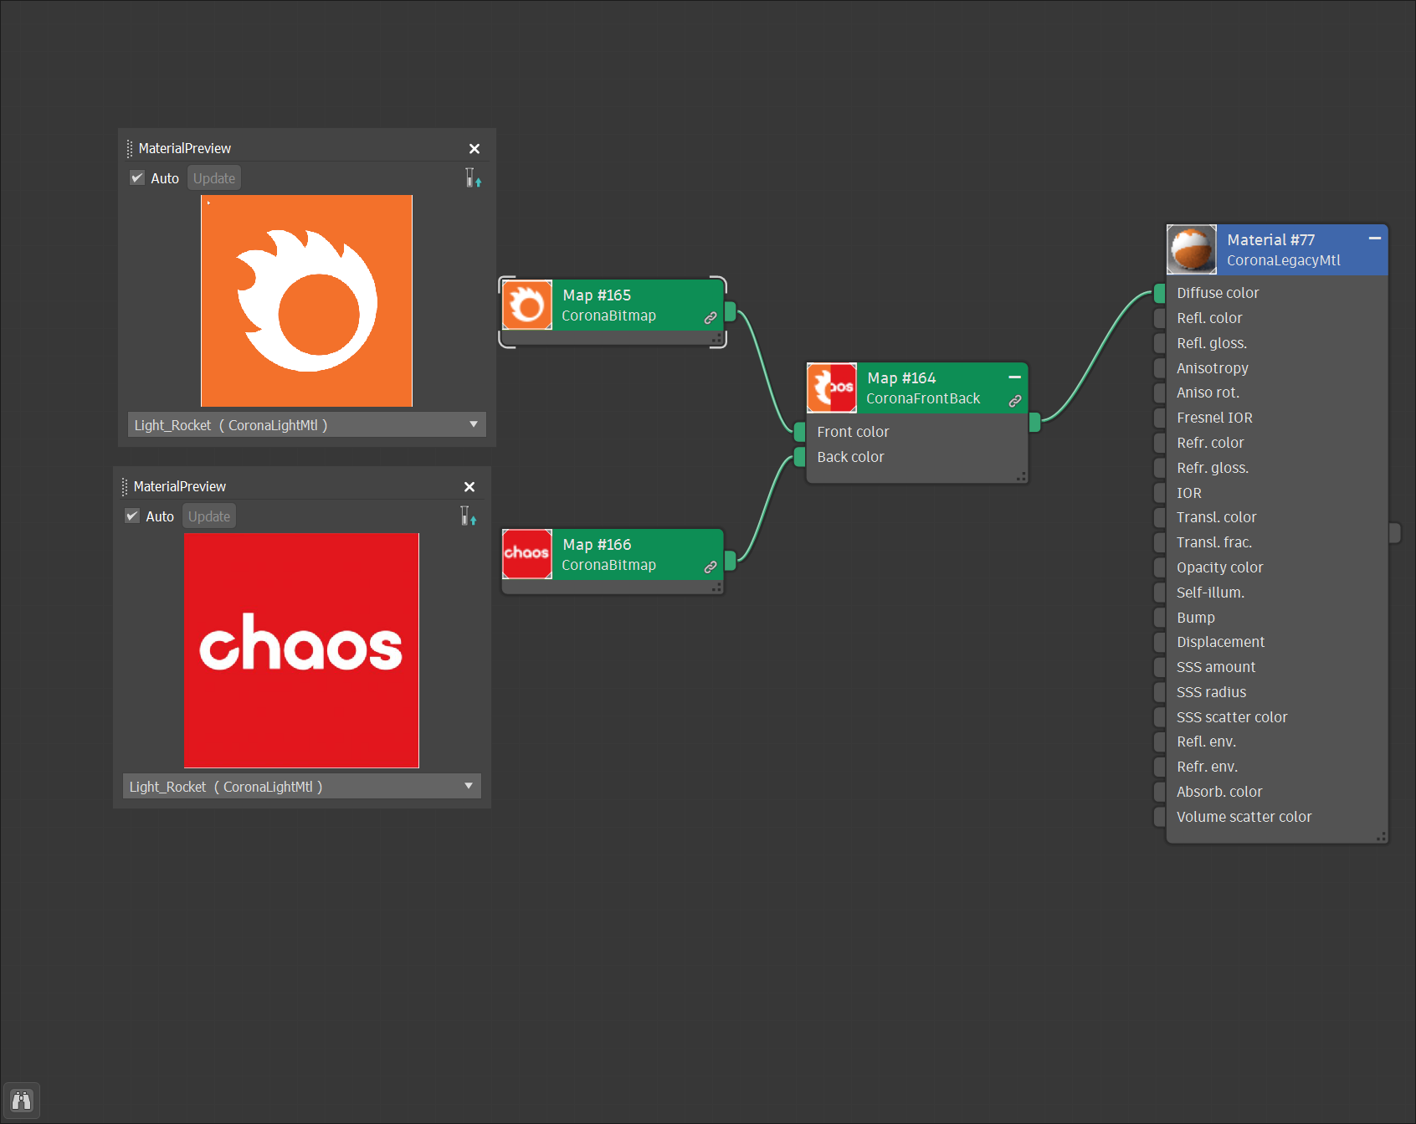Click Refr. color input socket
The image size is (1416, 1124).
click(1160, 443)
